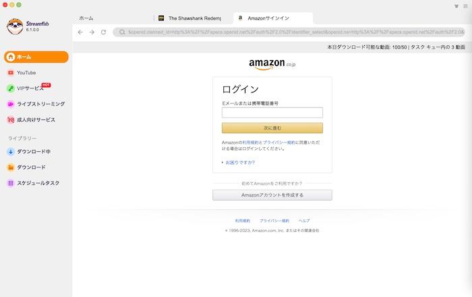Switch to The Shawshank Redemption tab

[x=194, y=18]
